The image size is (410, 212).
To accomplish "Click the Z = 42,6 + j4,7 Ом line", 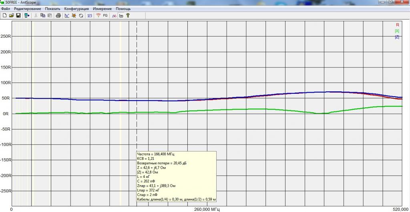I will click(151, 168).
